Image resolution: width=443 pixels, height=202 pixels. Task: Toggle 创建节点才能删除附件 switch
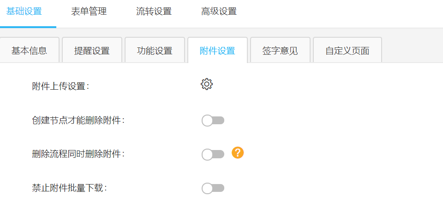[213, 121]
